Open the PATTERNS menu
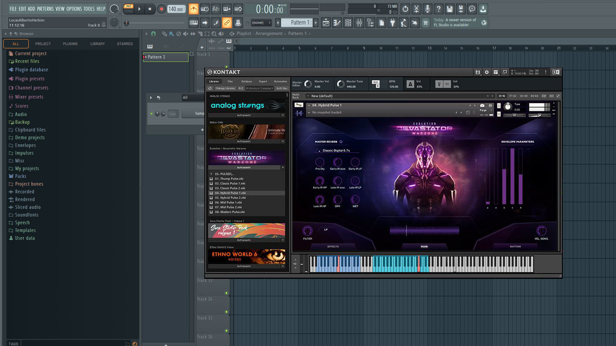 pyautogui.click(x=45, y=9)
